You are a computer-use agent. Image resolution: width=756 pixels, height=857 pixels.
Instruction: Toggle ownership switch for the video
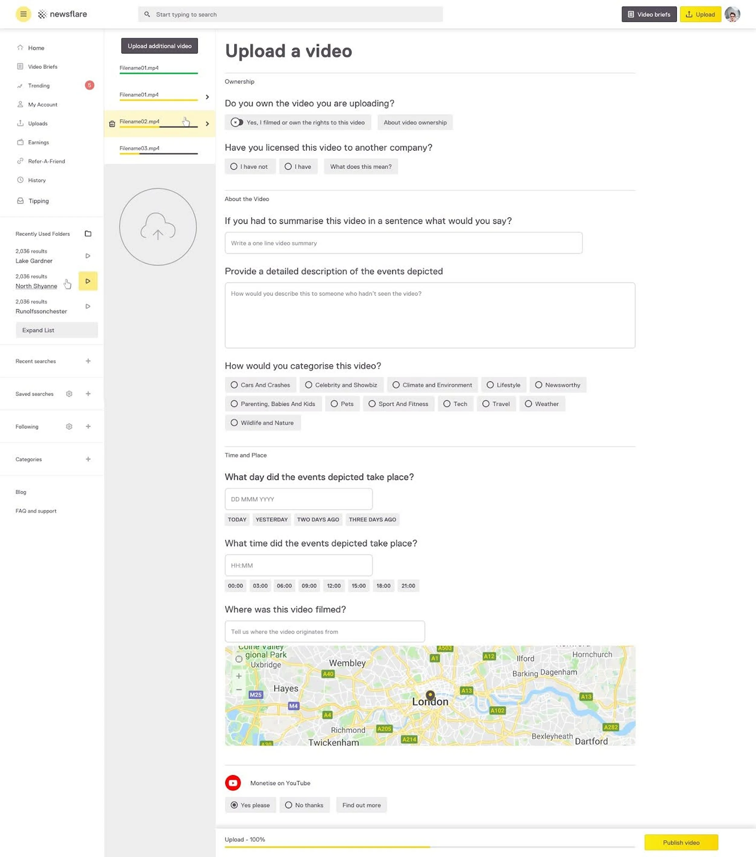[237, 123]
